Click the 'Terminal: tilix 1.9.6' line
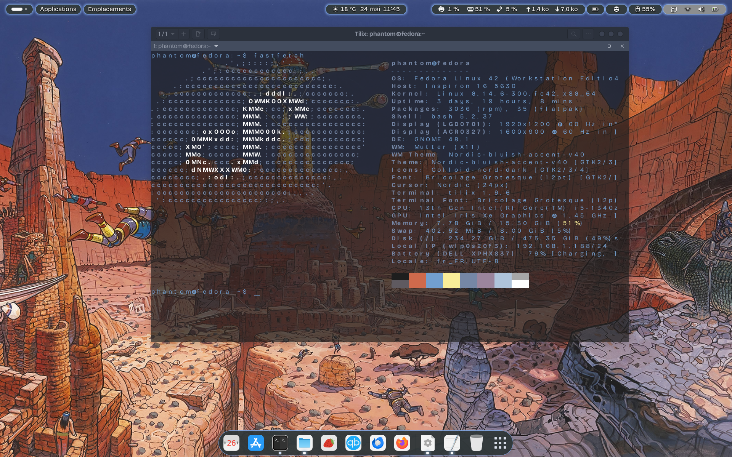Viewport: 732px width, 457px height. (x=451, y=193)
